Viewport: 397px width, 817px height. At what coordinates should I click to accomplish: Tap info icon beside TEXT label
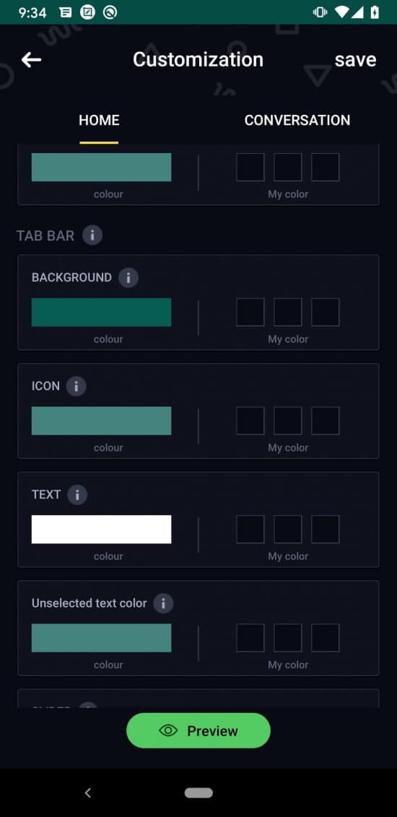point(77,495)
